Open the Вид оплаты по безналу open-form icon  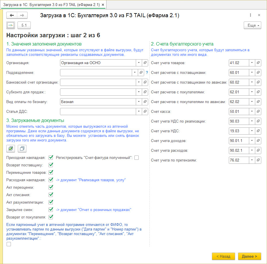pyautogui.click(x=145, y=102)
